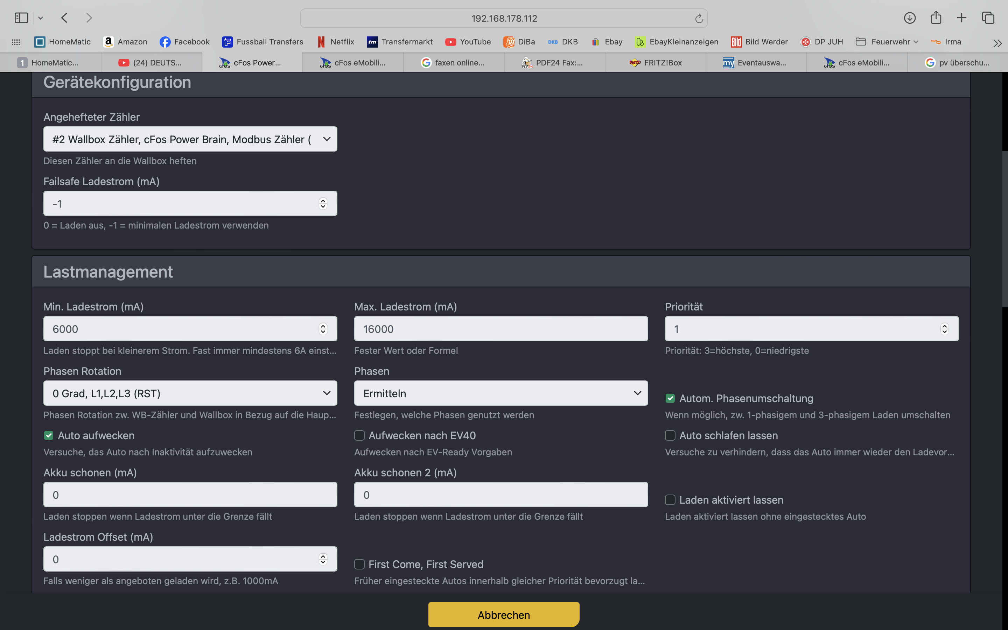Reload the page using the refresh icon
This screenshot has width=1008, height=630.
click(x=699, y=18)
